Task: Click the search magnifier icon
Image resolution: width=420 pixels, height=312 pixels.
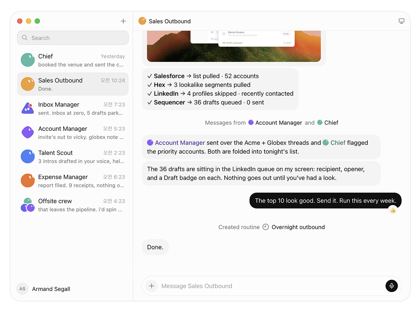Action: pyautogui.click(x=25, y=38)
